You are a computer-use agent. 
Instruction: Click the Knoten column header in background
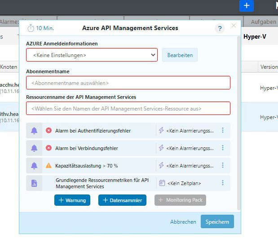coord(9,67)
